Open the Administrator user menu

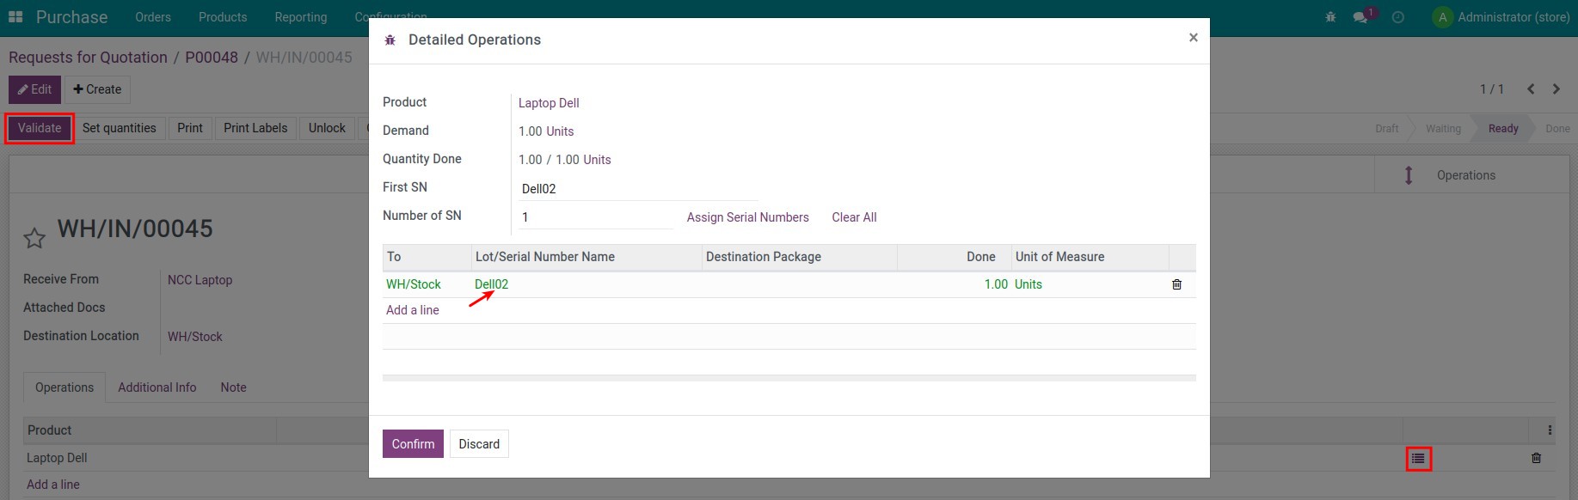click(1501, 17)
